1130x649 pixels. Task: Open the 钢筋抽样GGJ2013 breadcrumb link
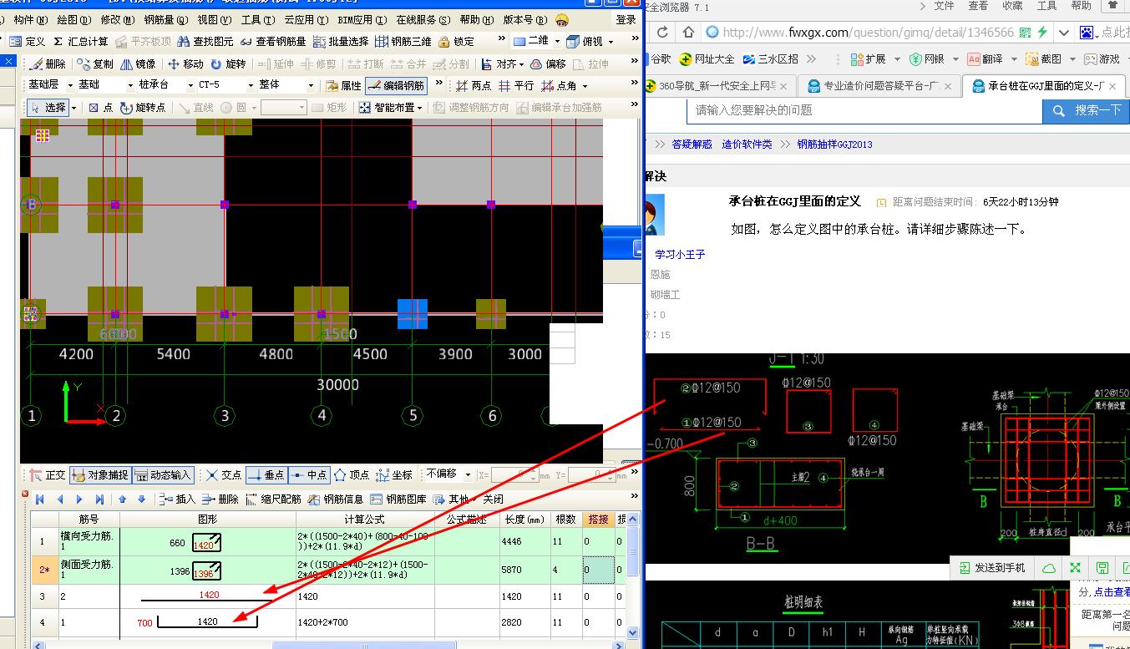pos(834,145)
